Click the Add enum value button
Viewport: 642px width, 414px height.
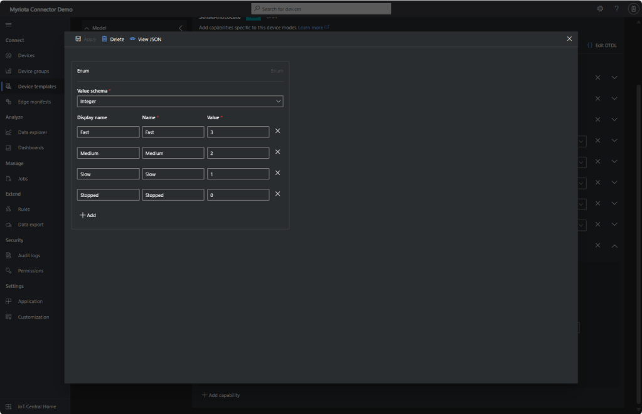point(88,215)
